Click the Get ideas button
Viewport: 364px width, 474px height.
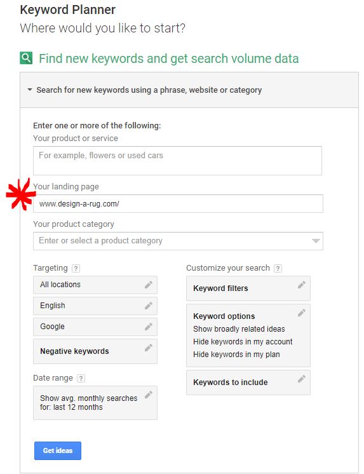point(58,450)
